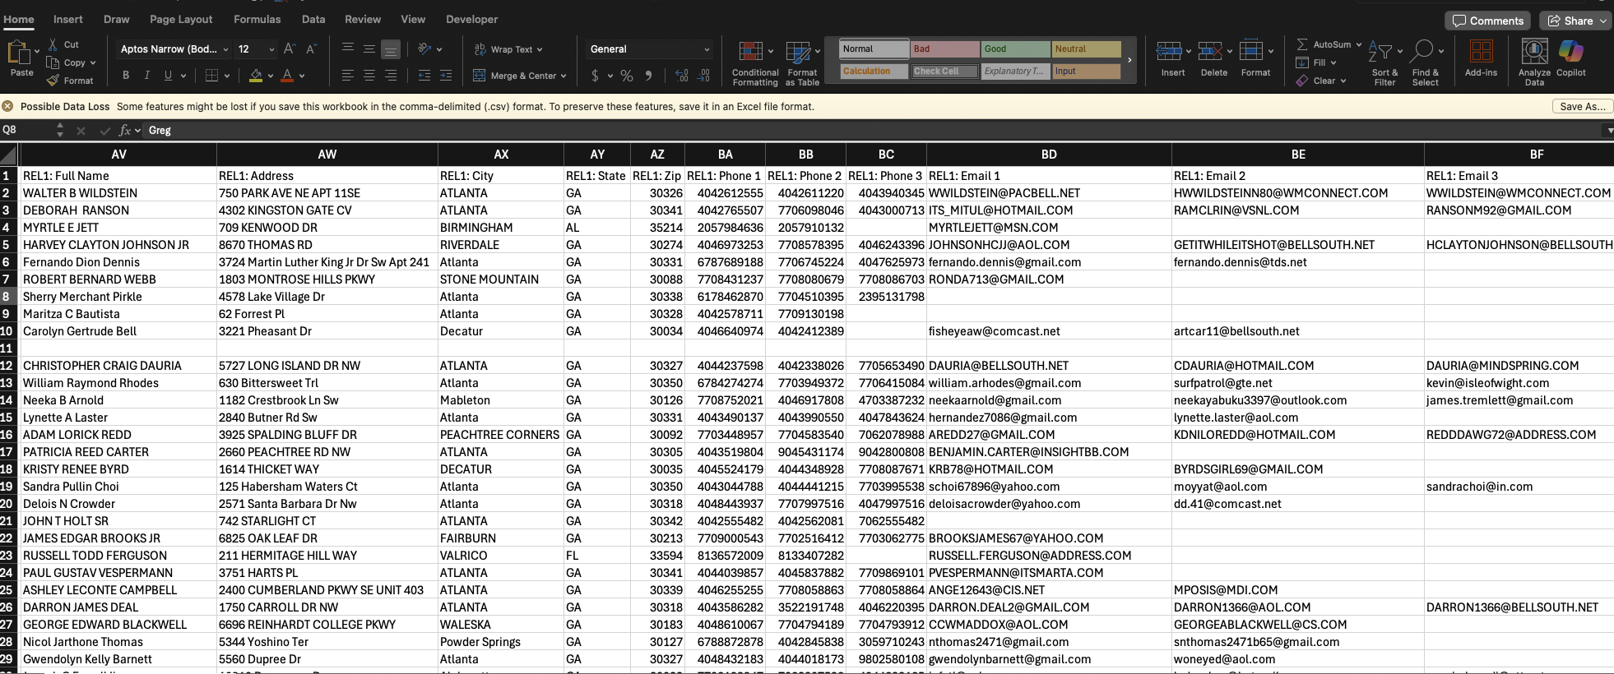The height and width of the screenshot is (674, 1614).
Task: Expand the Merge & Center dropdown arrow
Action: coord(564,76)
